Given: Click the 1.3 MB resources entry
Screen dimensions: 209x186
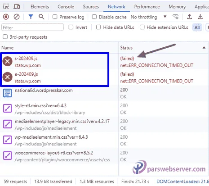Looking at the screenshot, I should (x=97, y=181).
